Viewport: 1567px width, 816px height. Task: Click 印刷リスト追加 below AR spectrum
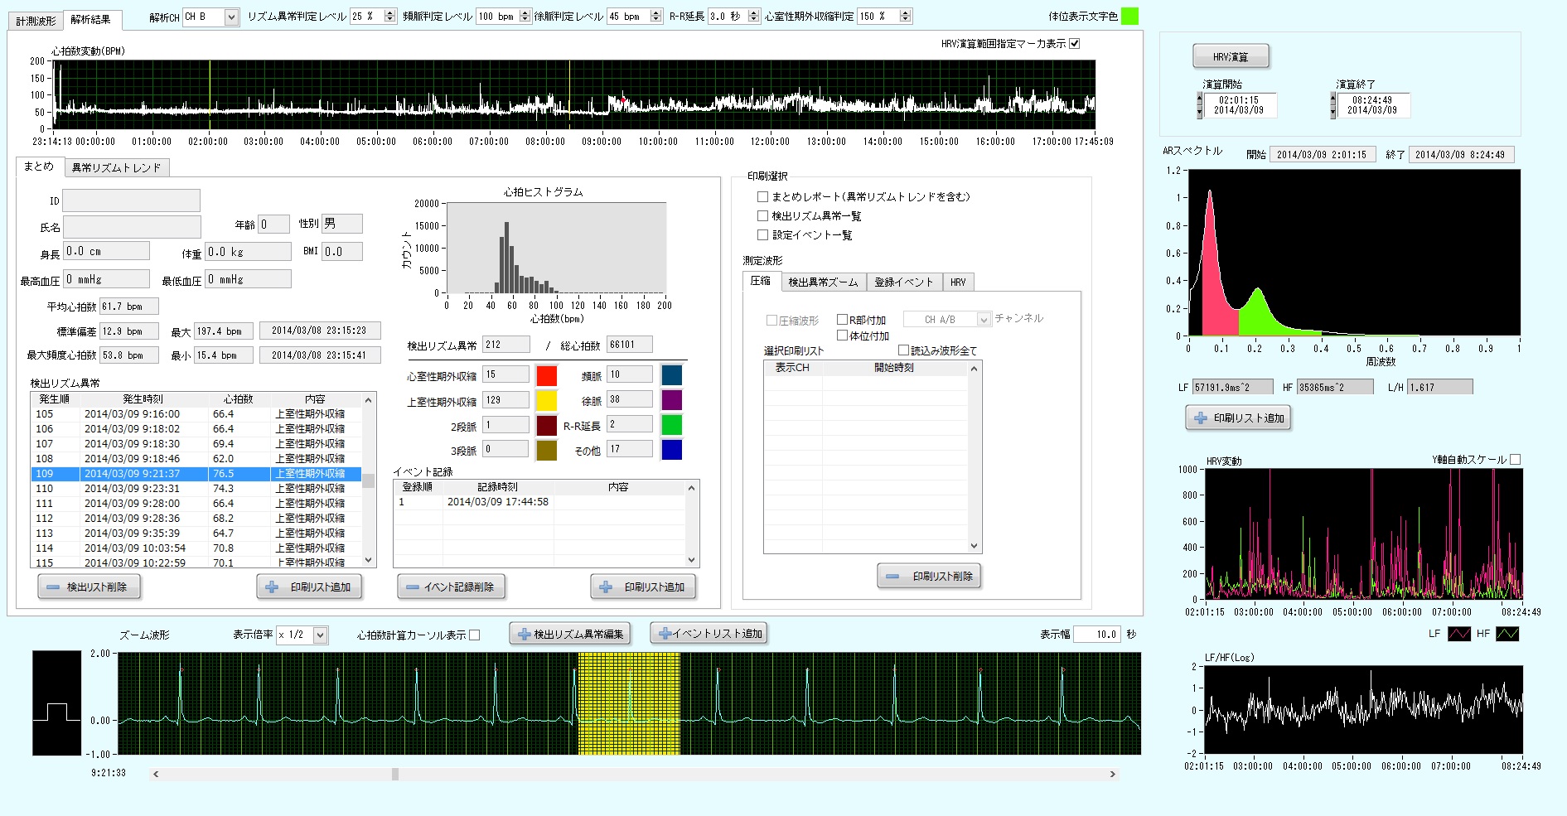pos(1238,418)
